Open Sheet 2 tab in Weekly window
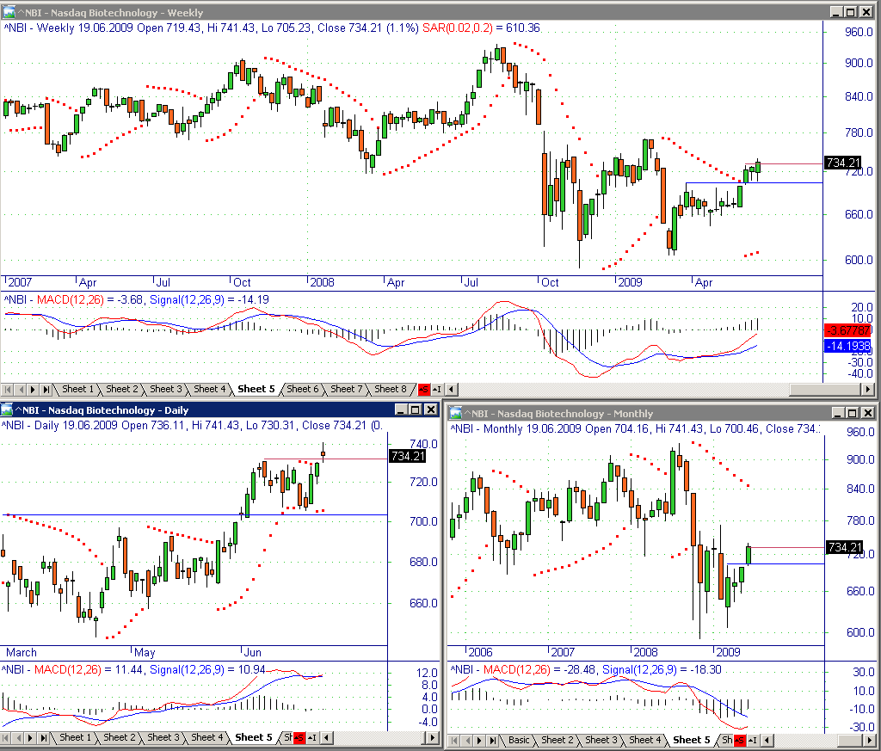 click(x=121, y=389)
